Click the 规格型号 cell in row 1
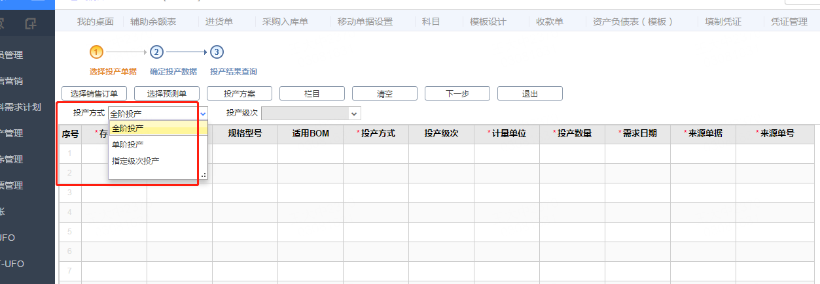This screenshot has height=284, width=820. click(245, 153)
